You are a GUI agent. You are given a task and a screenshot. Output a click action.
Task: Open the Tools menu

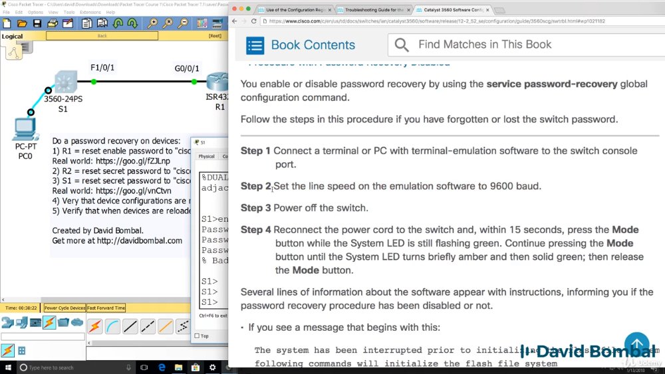point(69,12)
